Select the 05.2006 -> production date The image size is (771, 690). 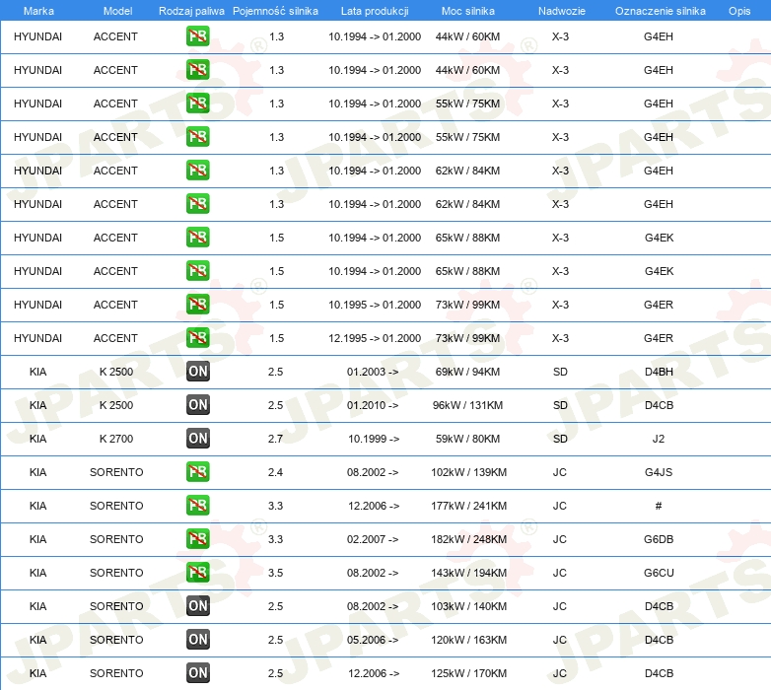pos(373,640)
